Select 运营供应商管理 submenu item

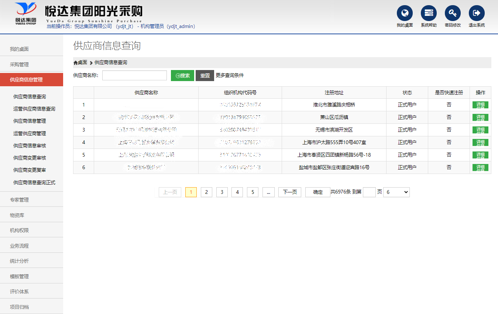(30, 133)
